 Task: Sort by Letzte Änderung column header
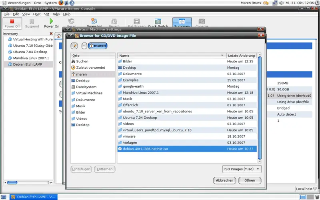[x=242, y=56]
